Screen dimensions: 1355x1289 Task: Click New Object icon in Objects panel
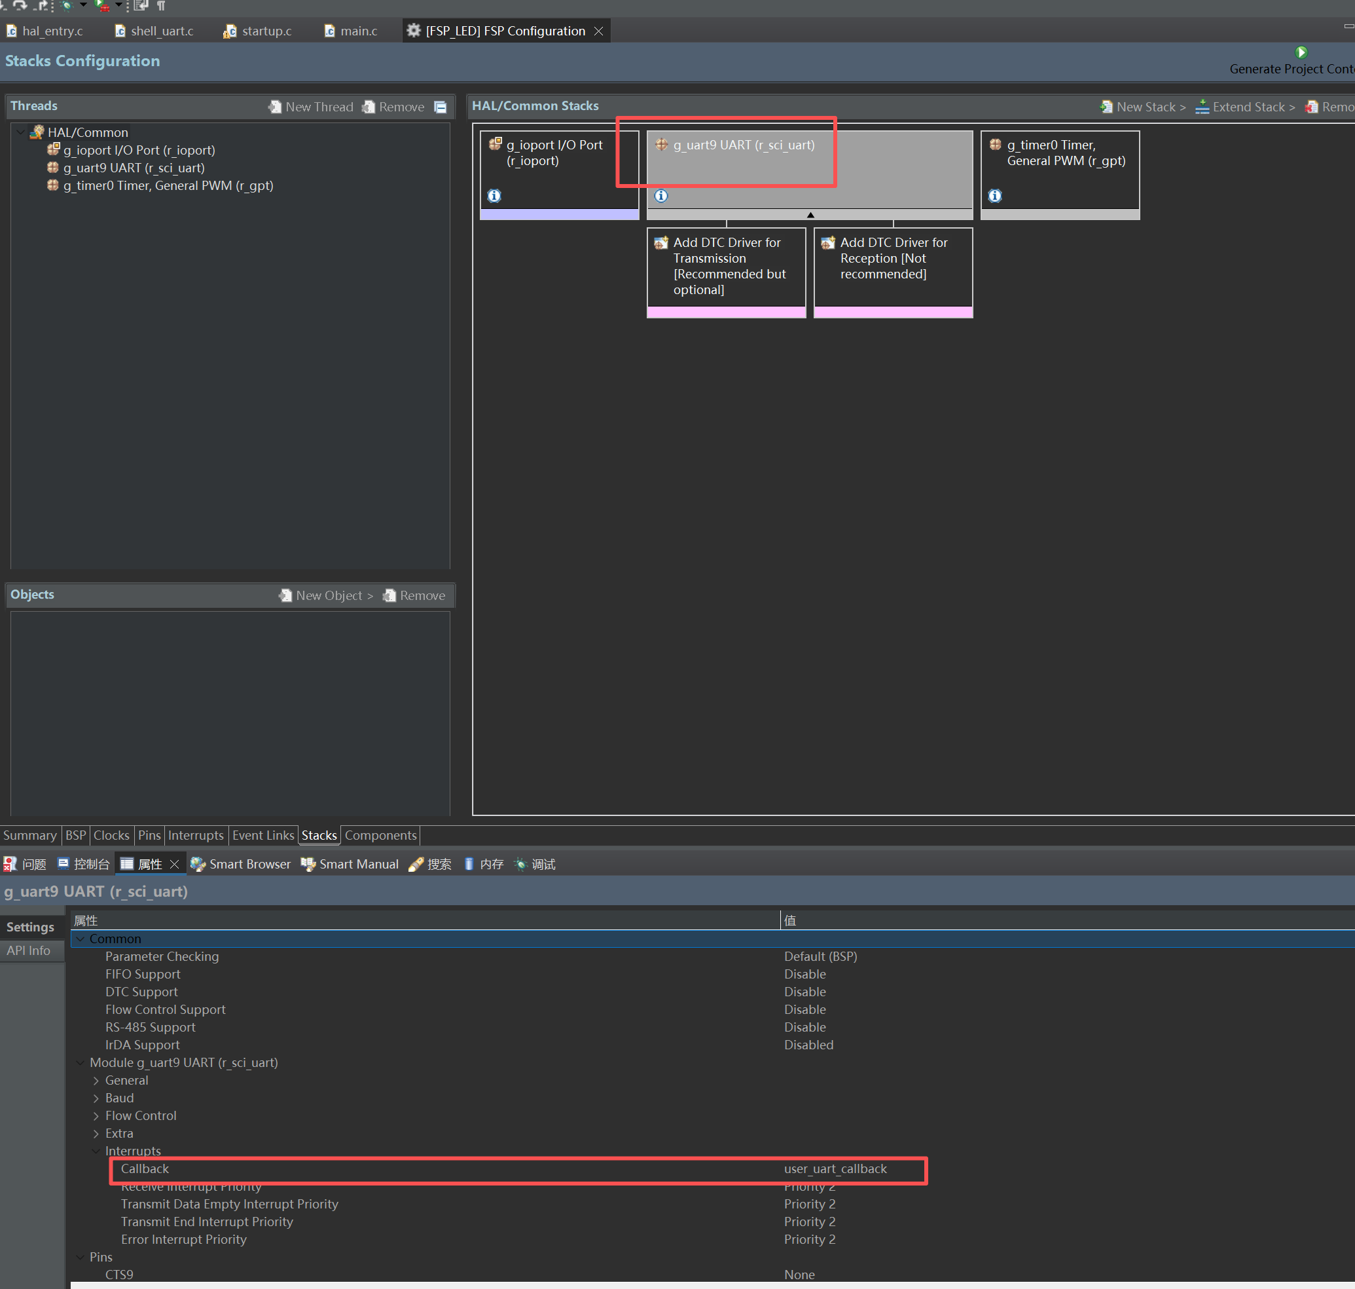point(285,595)
